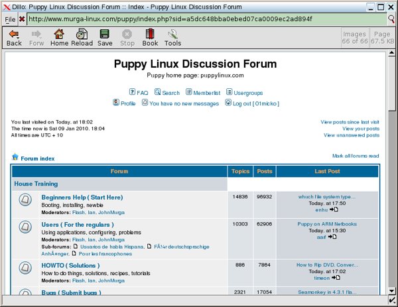Open the Forum index link

coord(38,158)
